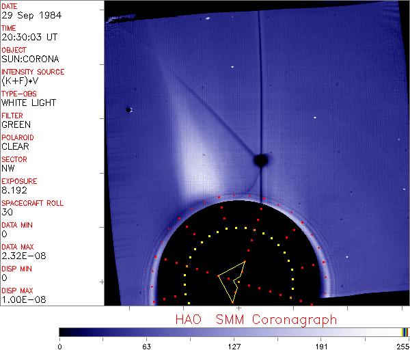Click the color bar label "127"
Screen dimensions: 410x350
click(234, 347)
